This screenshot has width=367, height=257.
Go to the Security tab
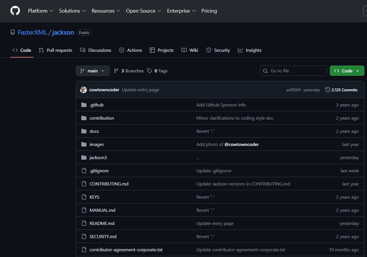point(218,50)
